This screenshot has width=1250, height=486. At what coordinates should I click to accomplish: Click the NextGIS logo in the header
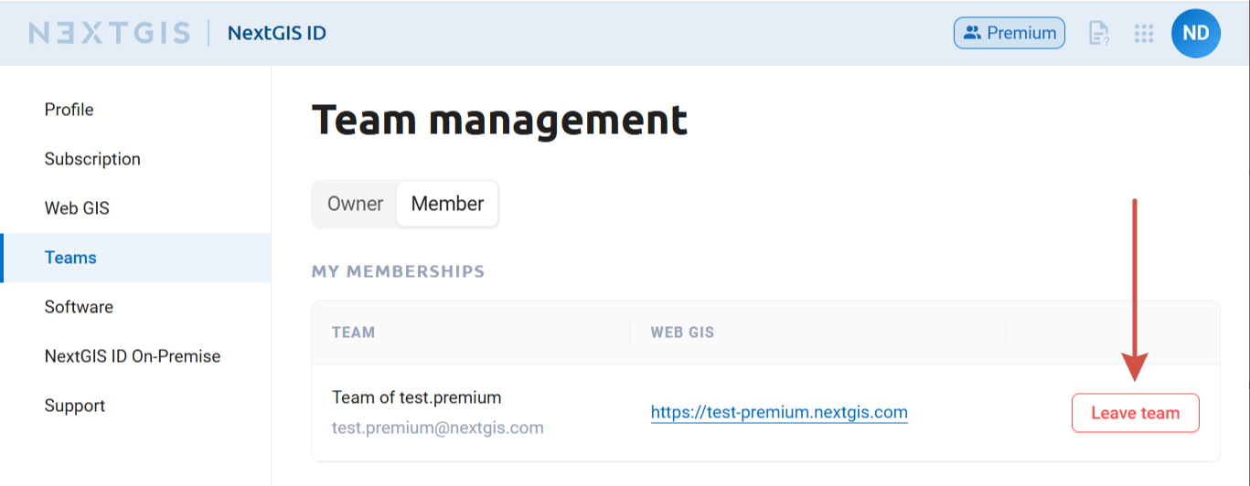[110, 33]
